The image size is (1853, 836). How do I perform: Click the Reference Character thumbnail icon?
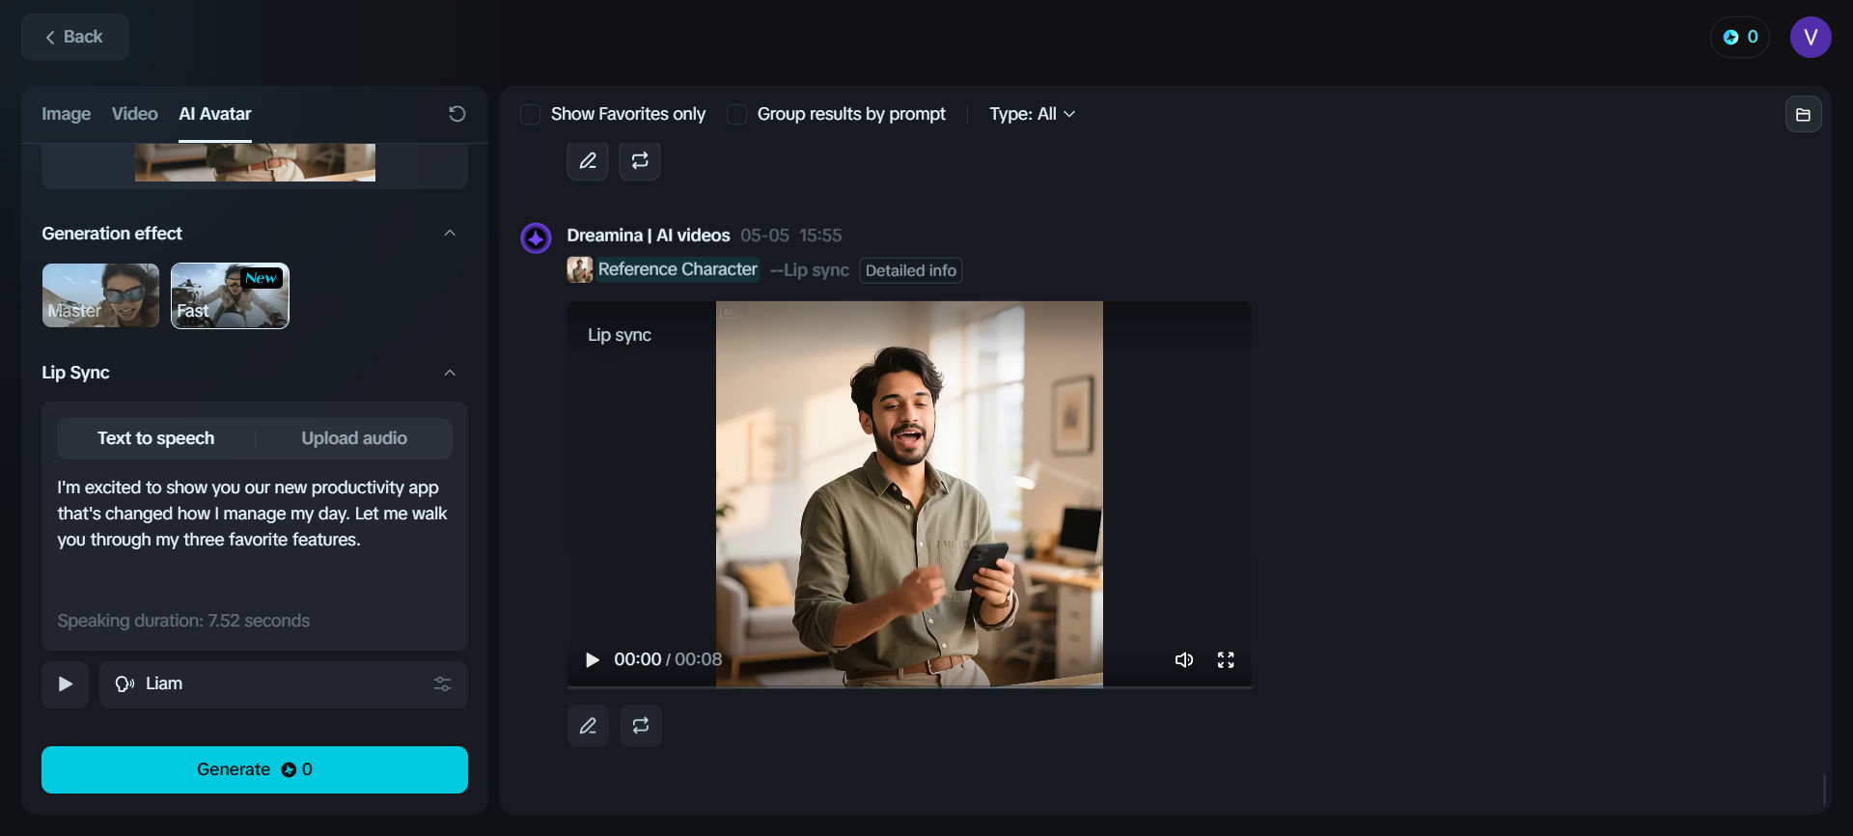point(580,269)
